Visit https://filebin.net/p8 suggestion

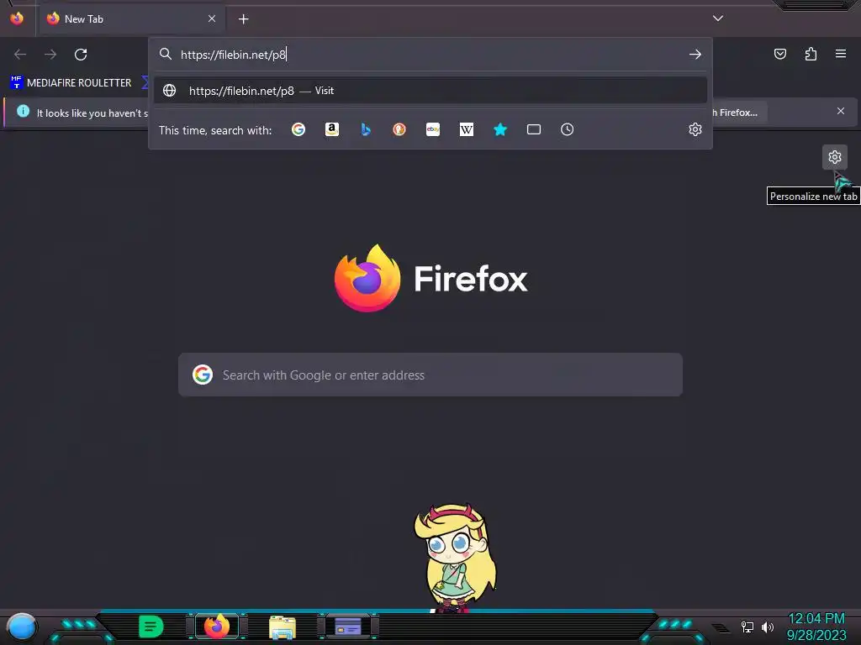(430, 91)
